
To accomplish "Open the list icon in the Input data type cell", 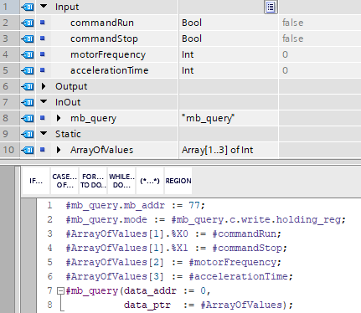I will (x=271, y=7).
